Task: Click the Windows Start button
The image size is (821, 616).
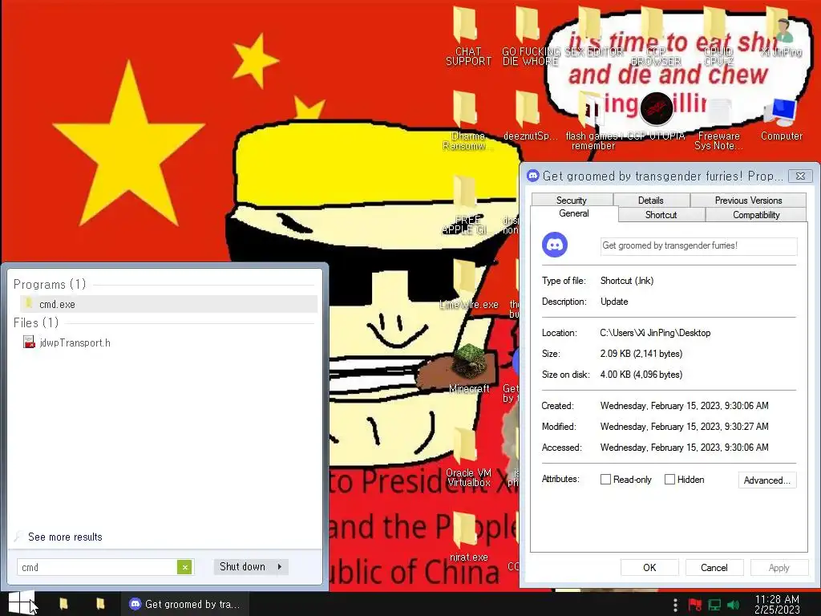Action: 22,603
